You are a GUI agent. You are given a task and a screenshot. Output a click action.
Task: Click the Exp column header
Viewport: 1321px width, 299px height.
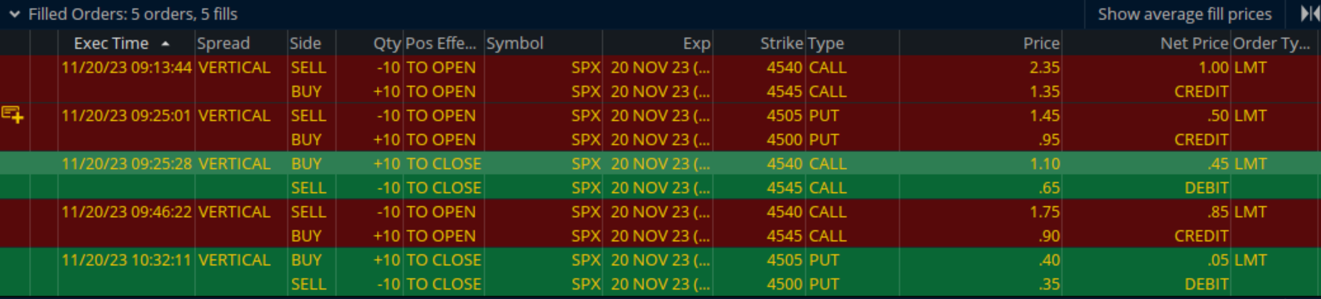(696, 44)
